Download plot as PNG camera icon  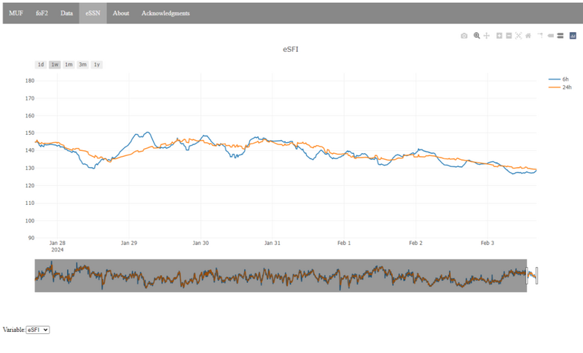pyautogui.click(x=464, y=36)
